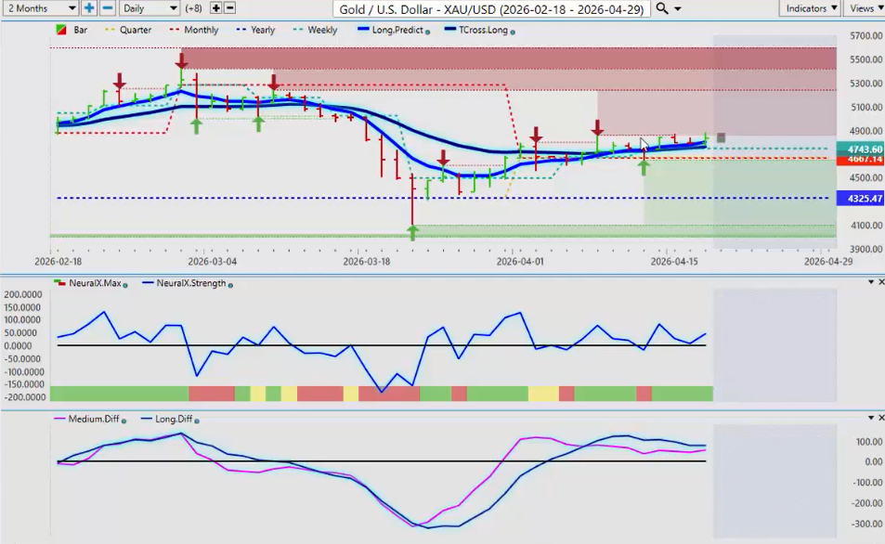Image resolution: width=885 pixels, height=544 pixels.
Task: Click the blue minus zoom-out button
Action: pos(108,8)
